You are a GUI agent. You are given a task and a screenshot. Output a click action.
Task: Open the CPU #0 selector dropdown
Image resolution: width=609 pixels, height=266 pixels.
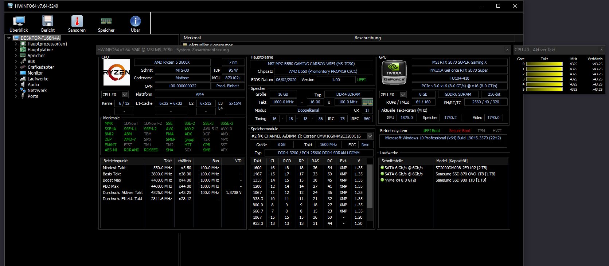coord(125,95)
